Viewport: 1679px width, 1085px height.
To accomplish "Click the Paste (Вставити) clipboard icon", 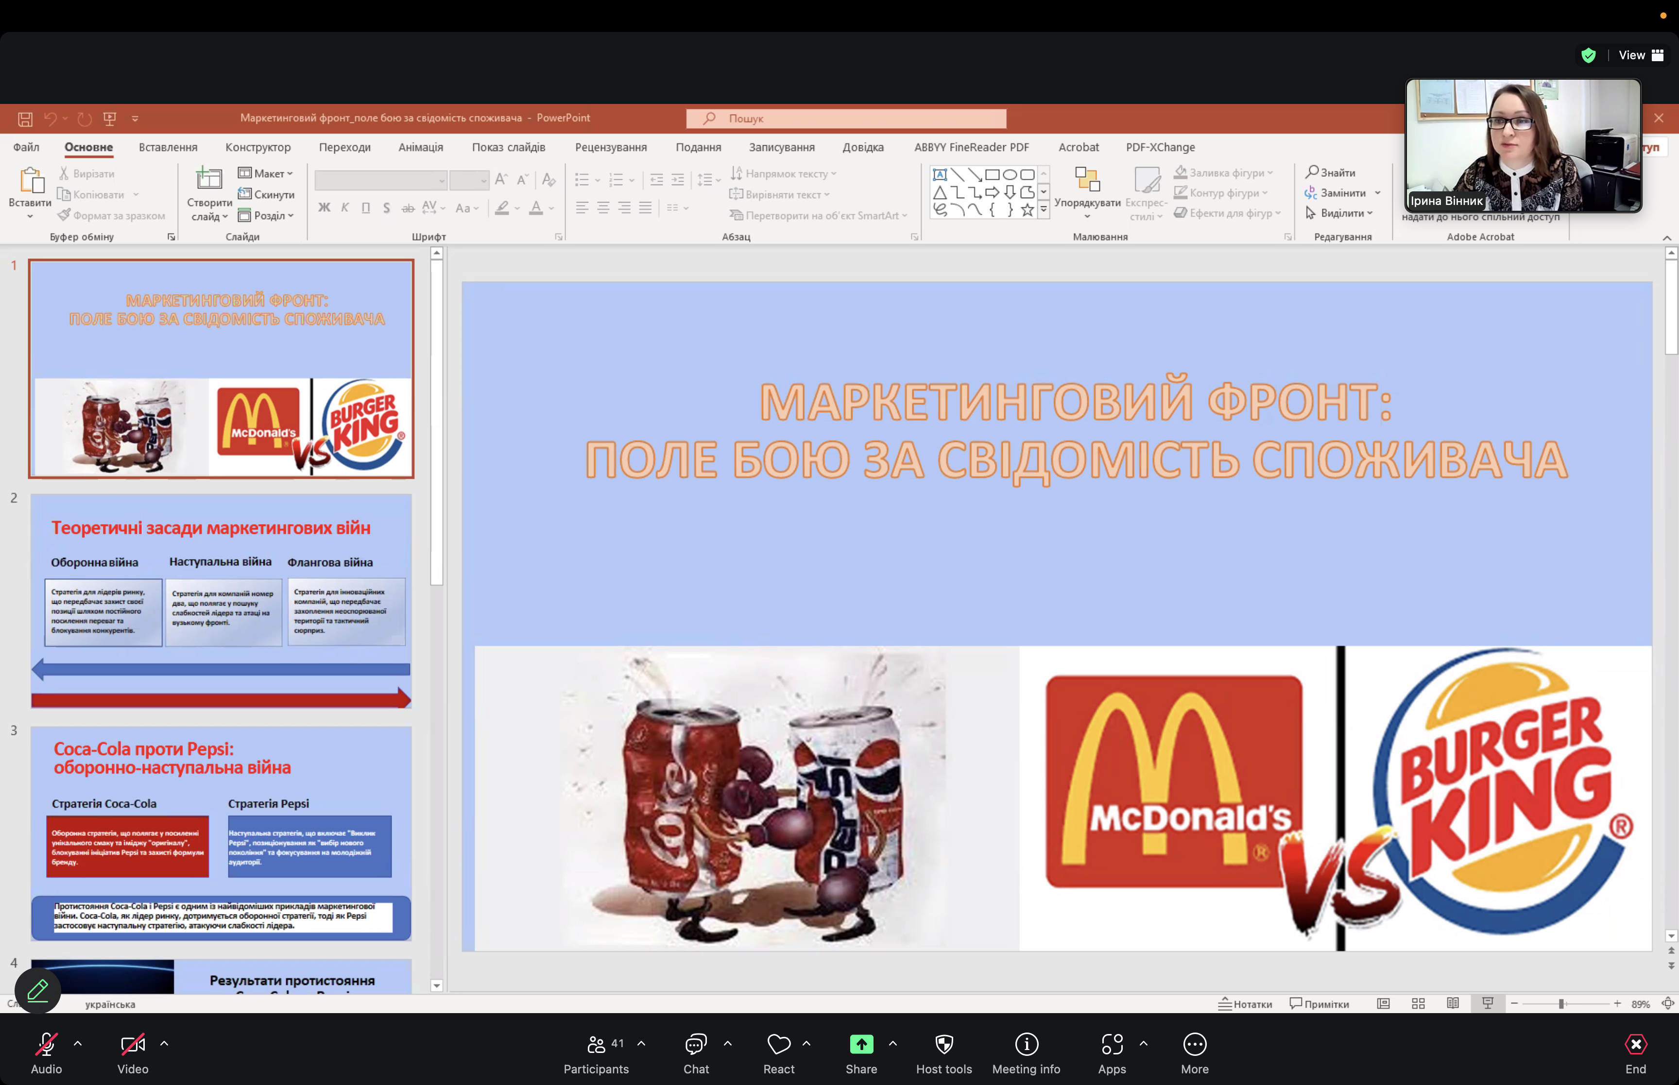I will coord(30,182).
